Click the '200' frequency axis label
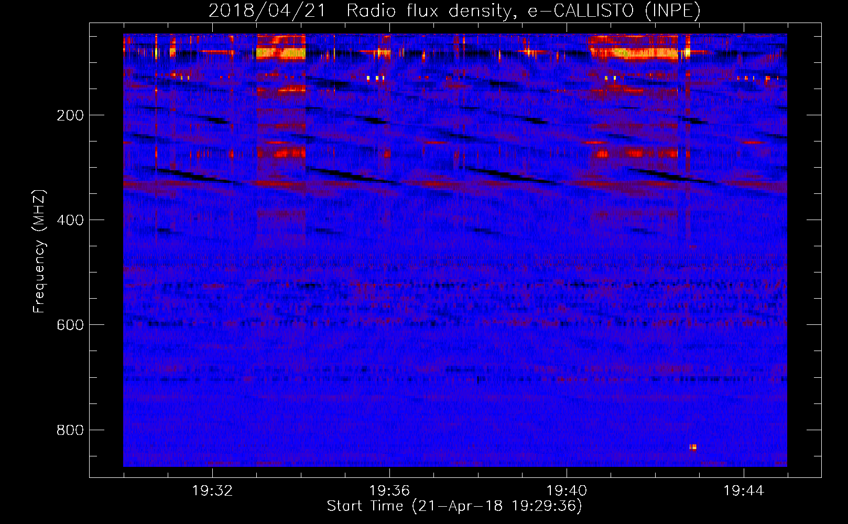Screen dimensions: 848x524 (x=70, y=115)
